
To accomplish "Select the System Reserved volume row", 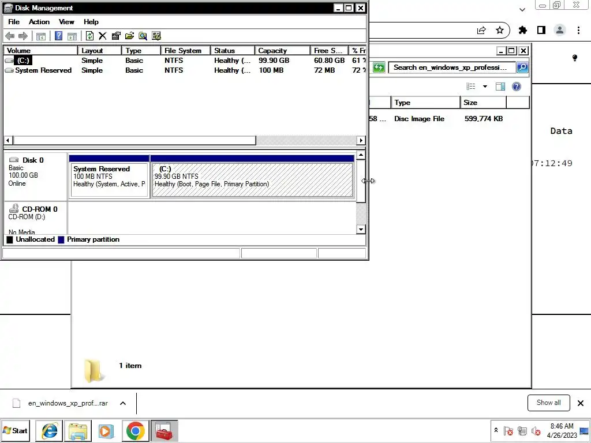I will (x=185, y=70).
